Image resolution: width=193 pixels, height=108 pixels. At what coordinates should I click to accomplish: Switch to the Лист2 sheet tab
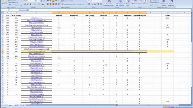tap(16, 105)
